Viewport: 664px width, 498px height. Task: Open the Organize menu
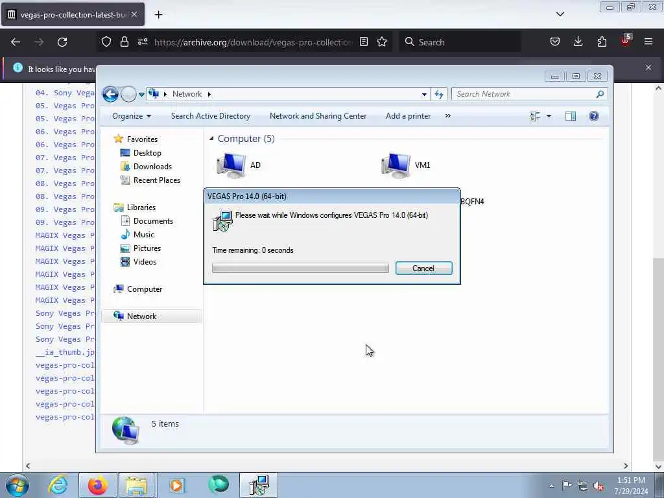point(131,116)
